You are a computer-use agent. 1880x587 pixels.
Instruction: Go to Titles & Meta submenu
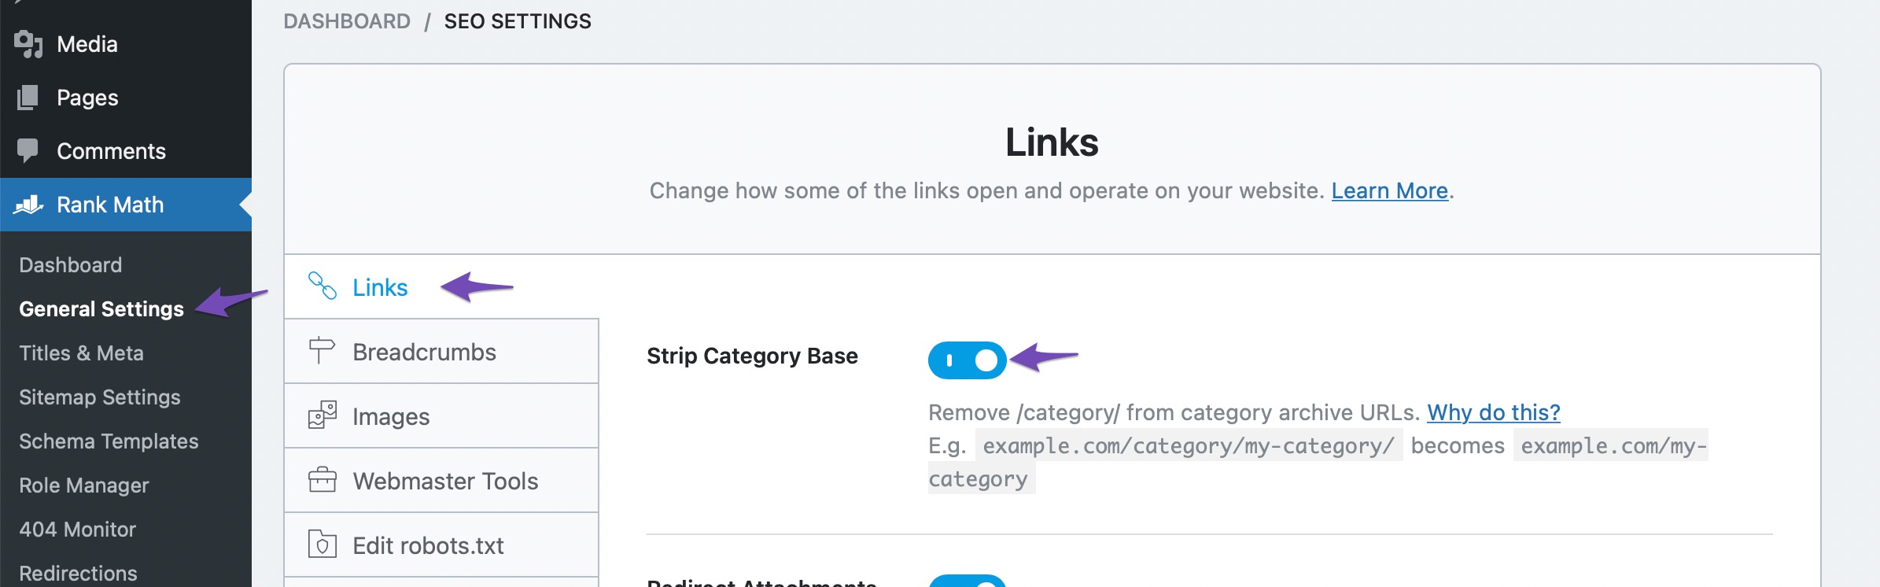pos(81,353)
